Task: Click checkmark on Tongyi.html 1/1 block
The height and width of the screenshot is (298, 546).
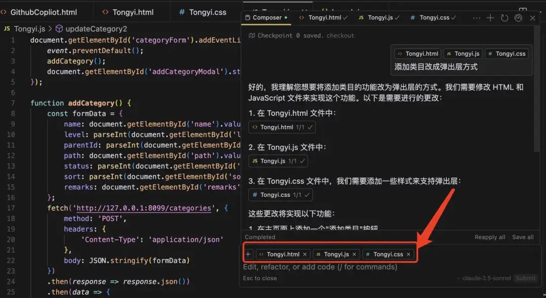Action: point(310,127)
